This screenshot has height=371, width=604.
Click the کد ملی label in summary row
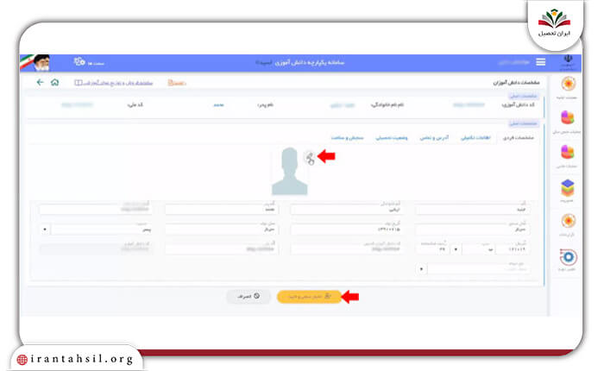(x=135, y=104)
